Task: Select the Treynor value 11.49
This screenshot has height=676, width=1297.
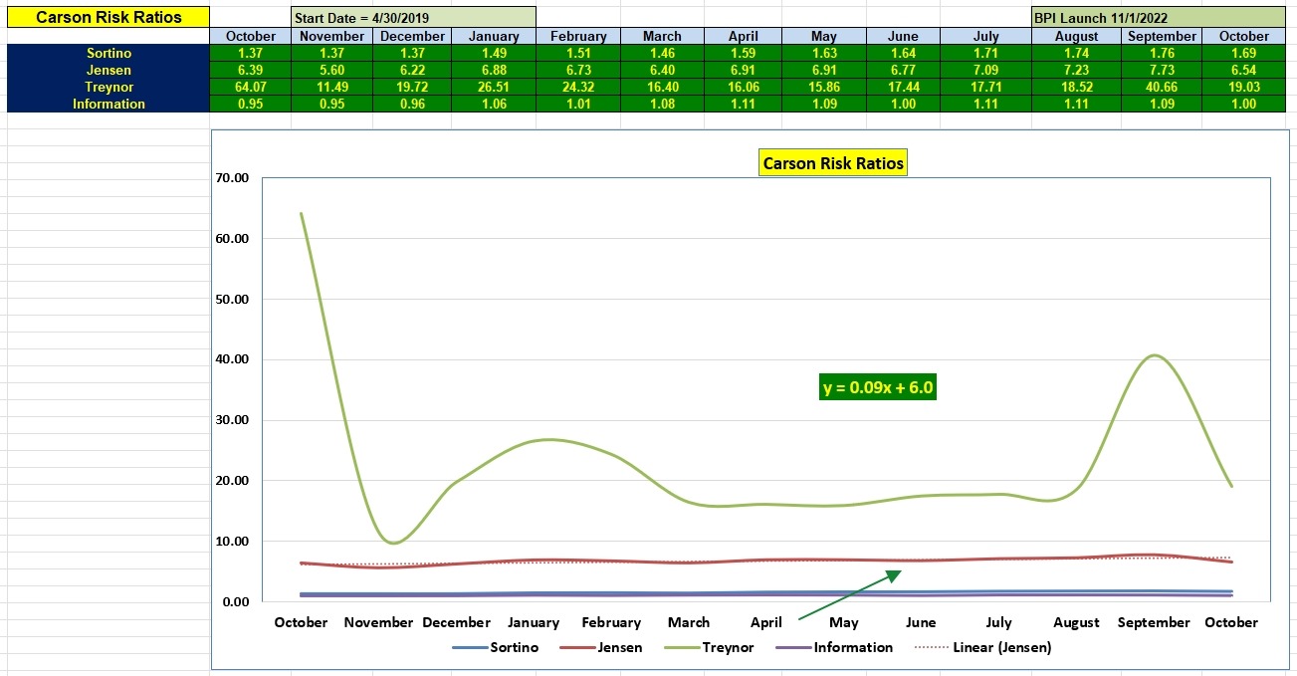Action: pos(332,87)
